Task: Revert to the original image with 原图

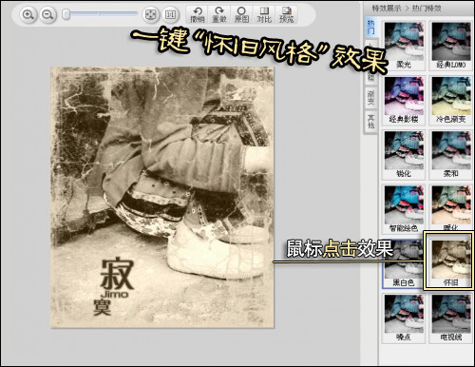Action: coord(241,15)
